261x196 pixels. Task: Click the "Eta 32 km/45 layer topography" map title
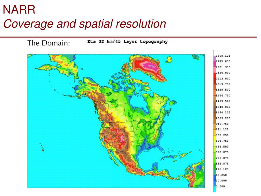(x=127, y=42)
